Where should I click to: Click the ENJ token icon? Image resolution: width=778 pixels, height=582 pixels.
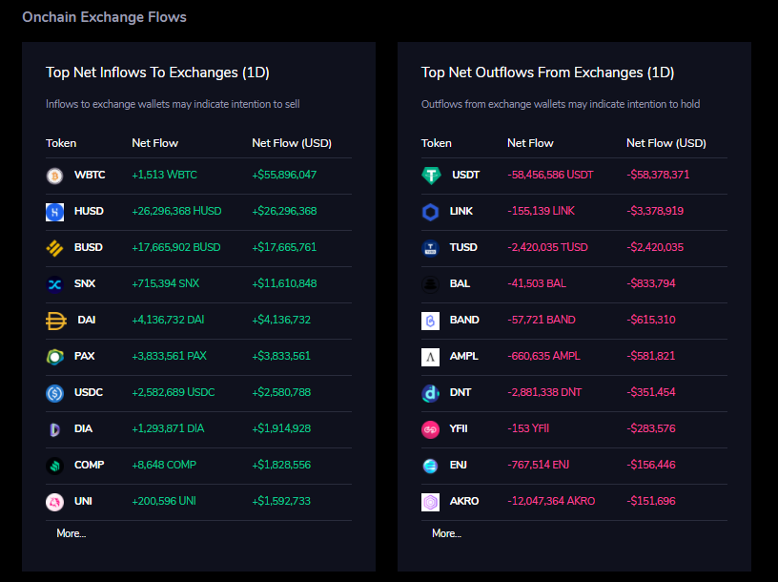pos(430,466)
